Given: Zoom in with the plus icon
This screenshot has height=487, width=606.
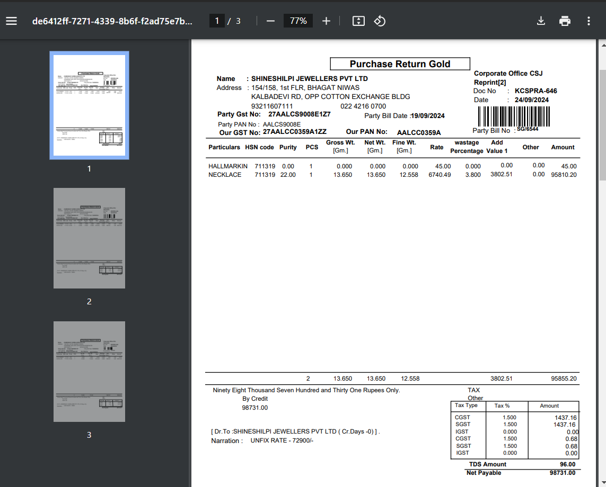Looking at the screenshot, I should [x=326, y=21].
